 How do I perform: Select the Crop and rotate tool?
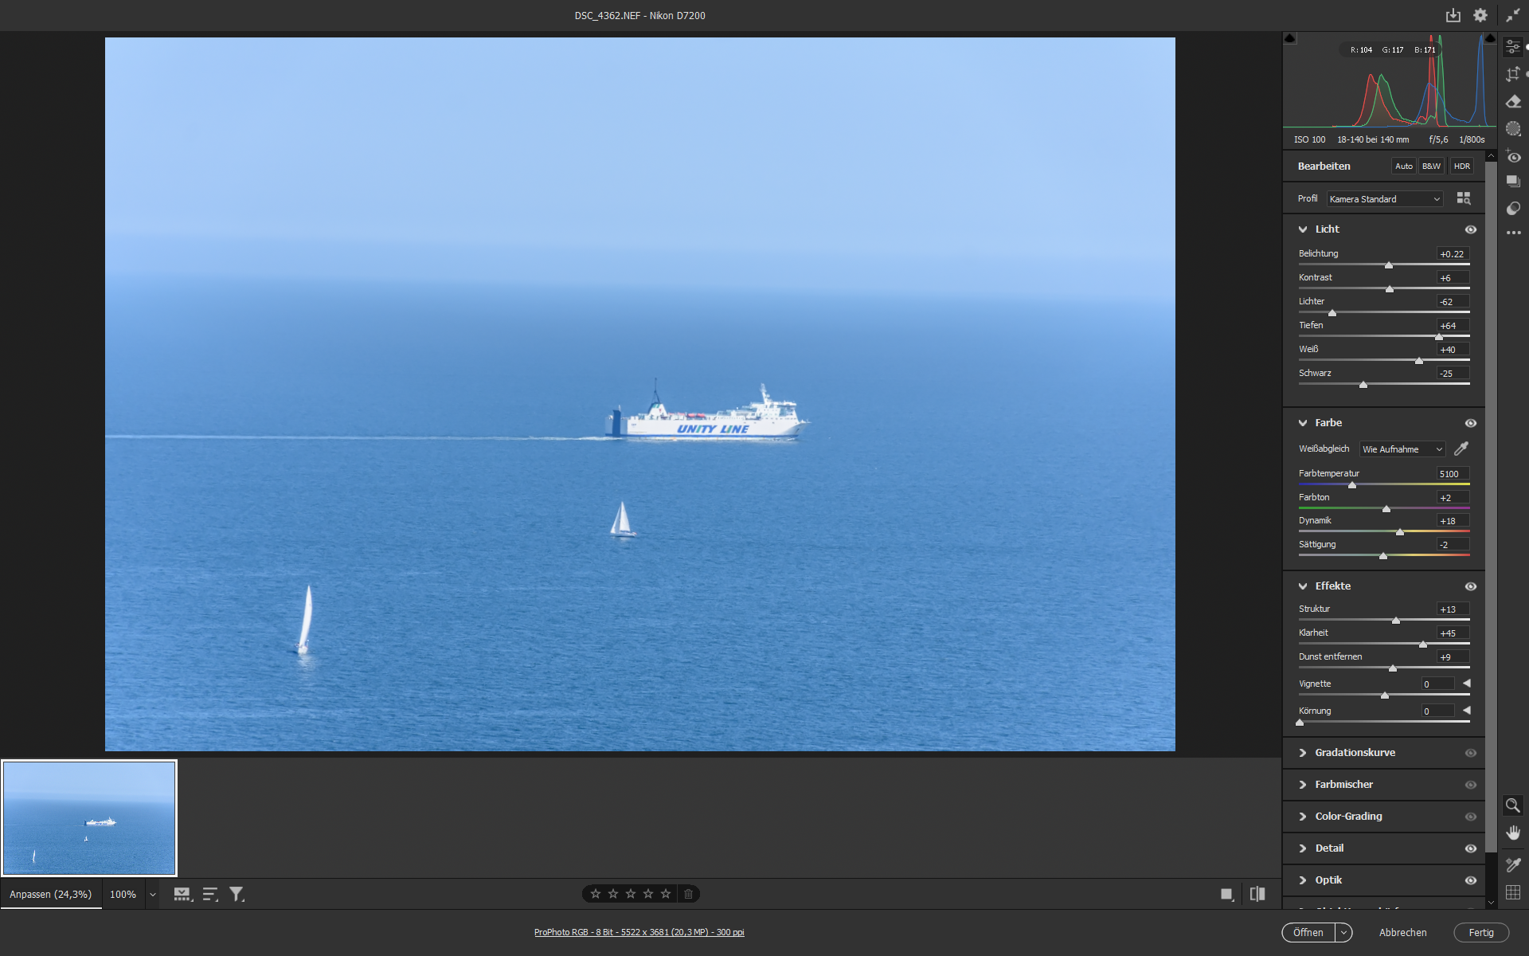[1513, 74]
